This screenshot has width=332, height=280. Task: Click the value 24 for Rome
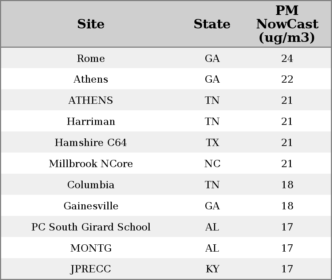(x=287, y=58)
